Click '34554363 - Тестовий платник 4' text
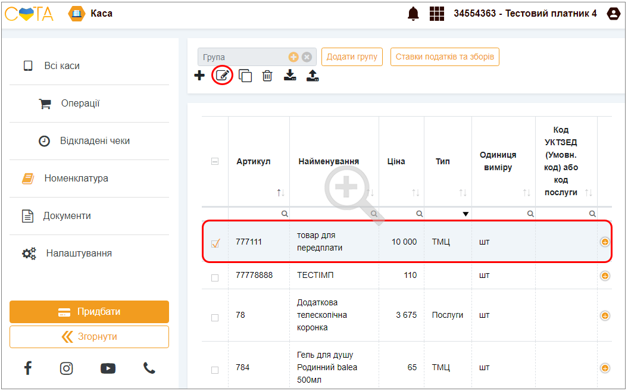 coord(525,14)
